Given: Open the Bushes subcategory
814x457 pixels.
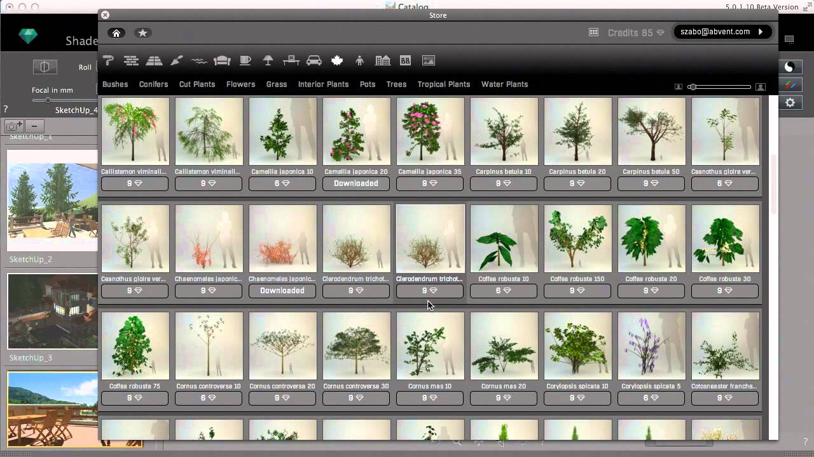Looking at the screenshot, I should (115, 84).
